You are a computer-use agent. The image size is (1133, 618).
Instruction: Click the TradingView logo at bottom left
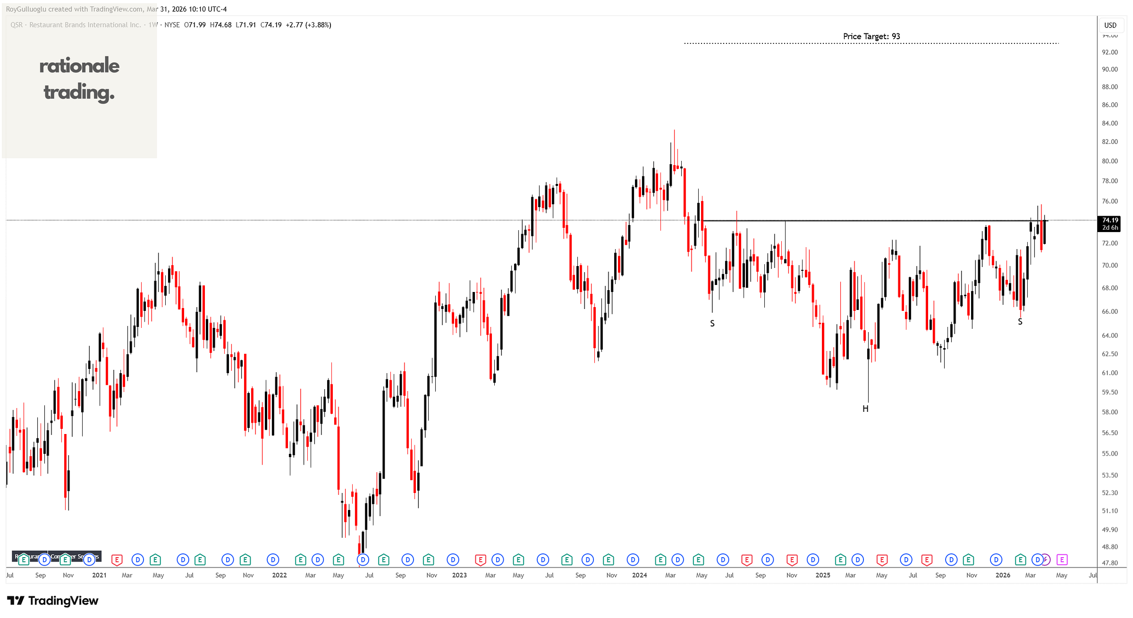point(53,601)
